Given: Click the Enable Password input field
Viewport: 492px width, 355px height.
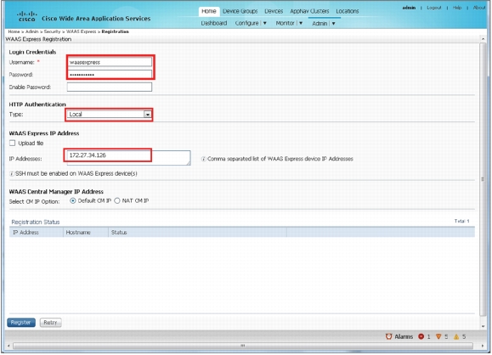Looking at the screenshot, I should click(x=110, y=87).
